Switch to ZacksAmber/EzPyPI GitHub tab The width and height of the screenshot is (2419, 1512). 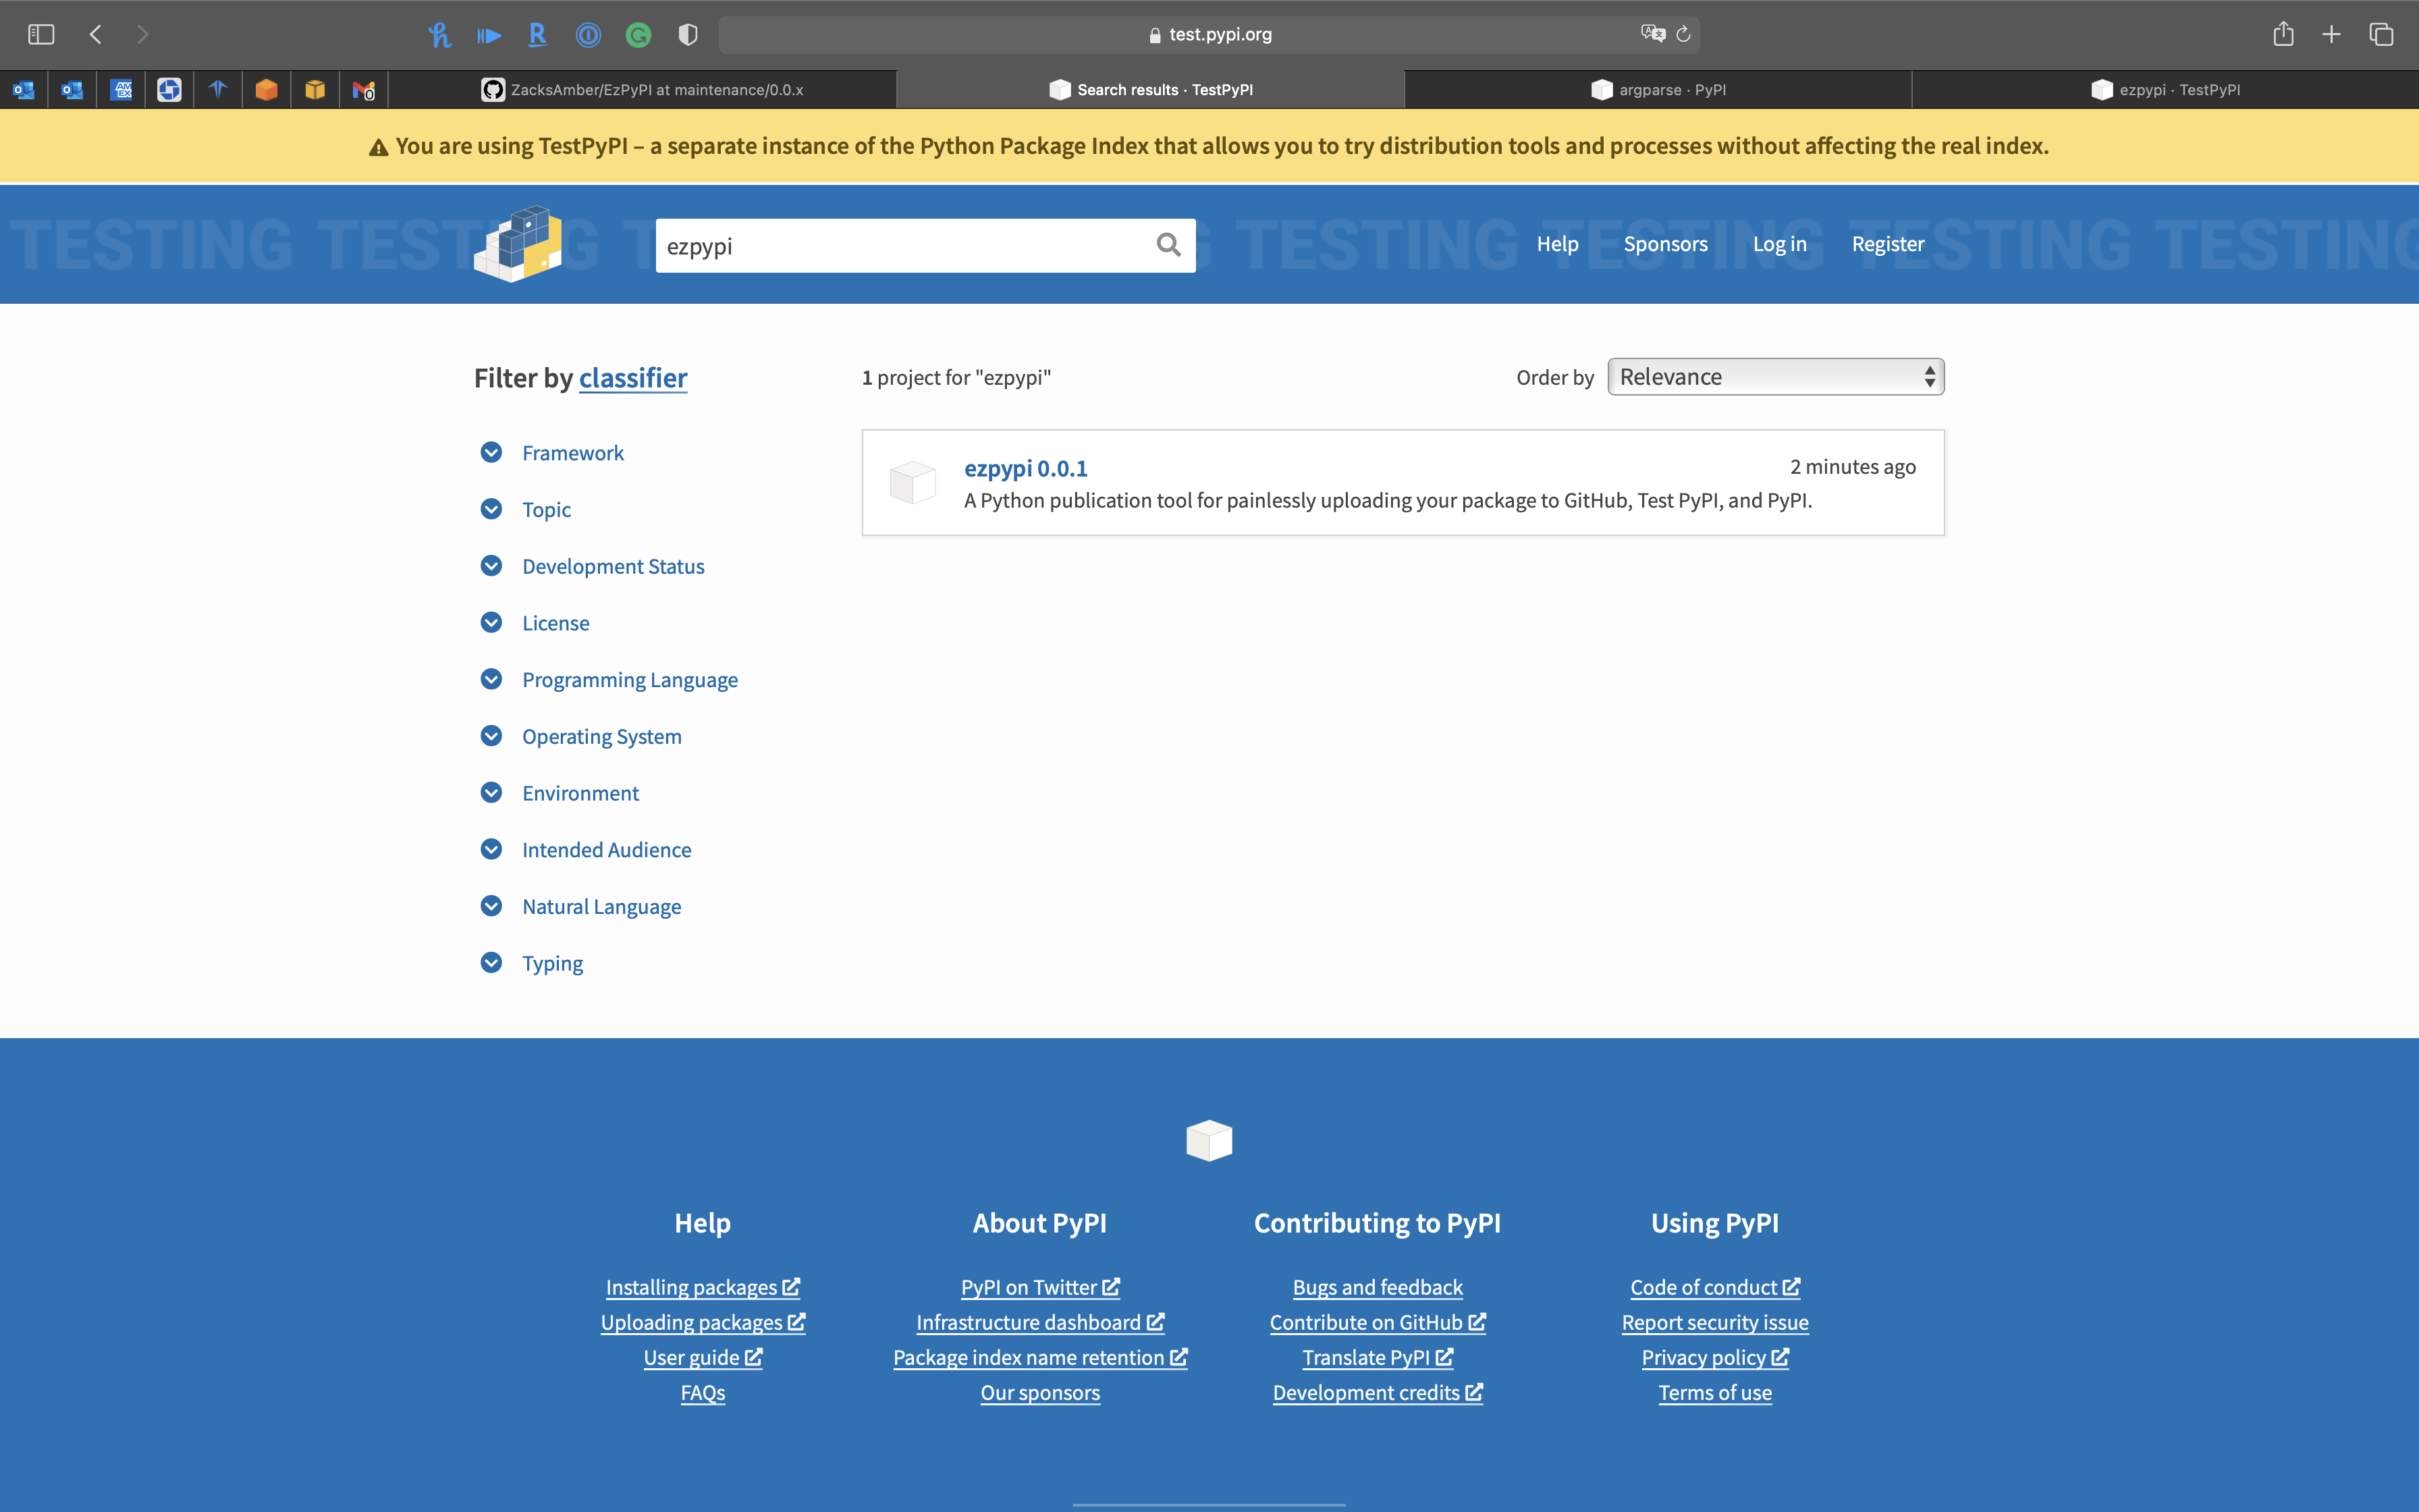point(643,90)
